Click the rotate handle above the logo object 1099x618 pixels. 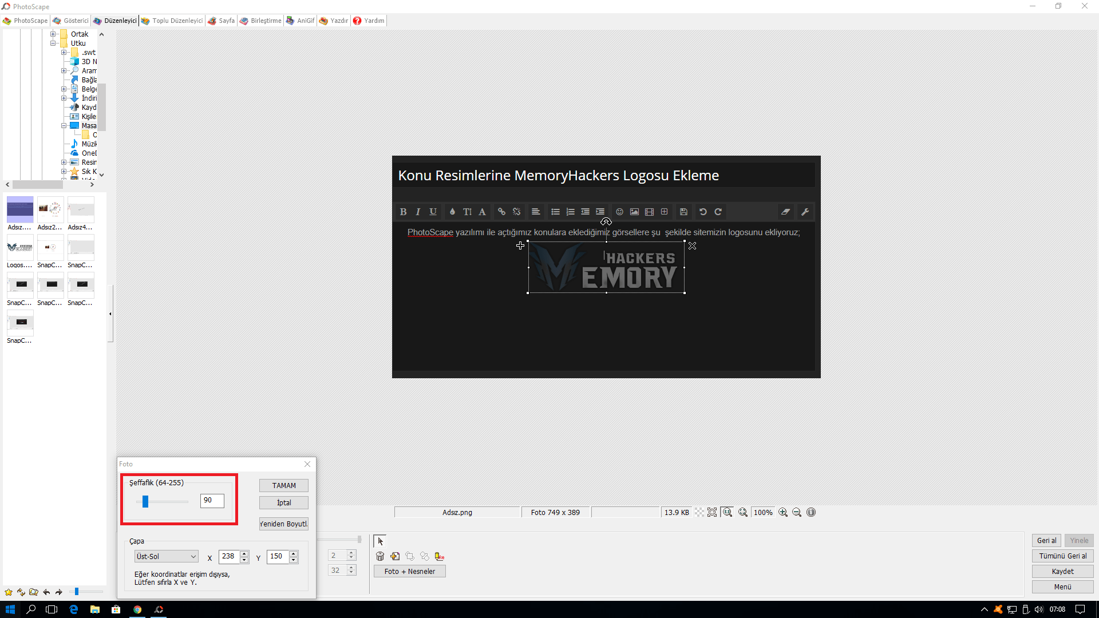(606, 221)
